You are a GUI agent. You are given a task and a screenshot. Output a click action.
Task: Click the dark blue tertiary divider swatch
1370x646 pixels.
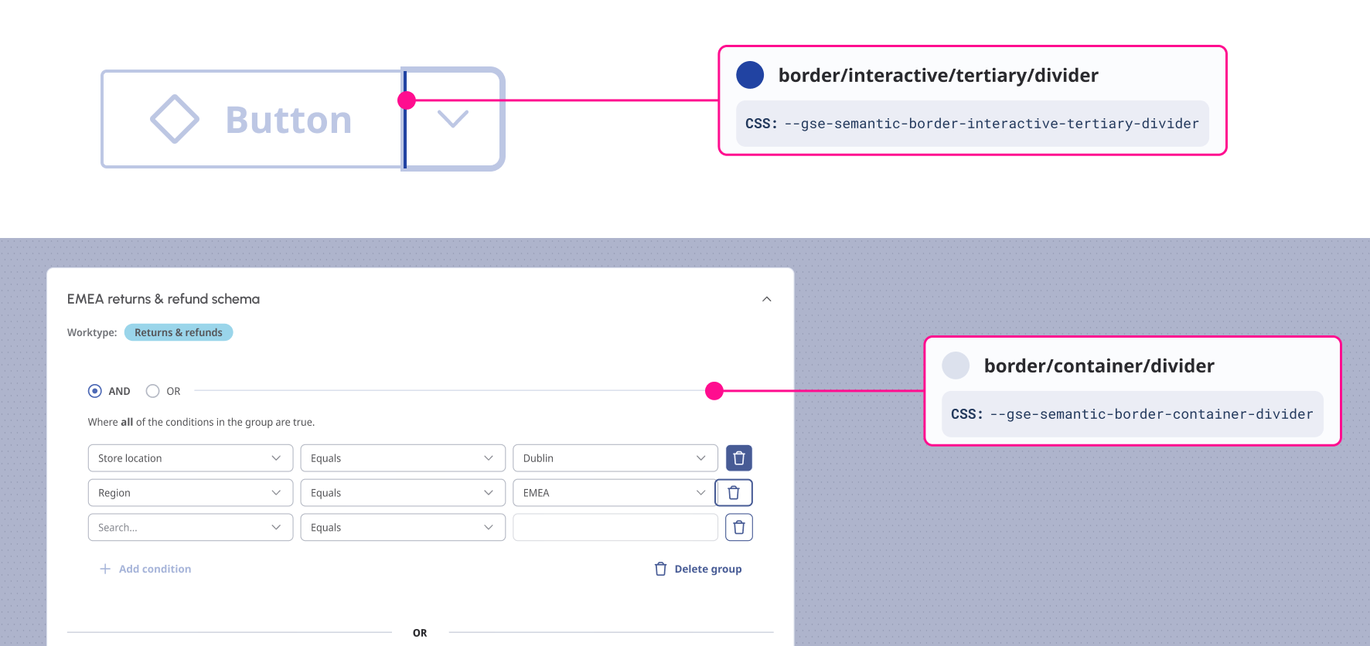pos(750,75)
